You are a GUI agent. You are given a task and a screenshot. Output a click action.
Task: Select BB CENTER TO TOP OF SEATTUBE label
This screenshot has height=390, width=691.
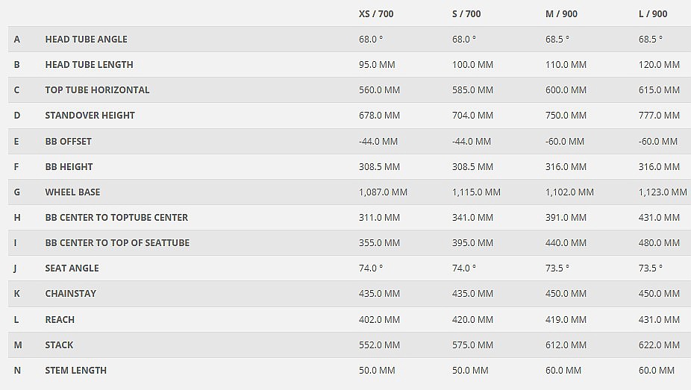pyautogui.click(x=117, y=242)
